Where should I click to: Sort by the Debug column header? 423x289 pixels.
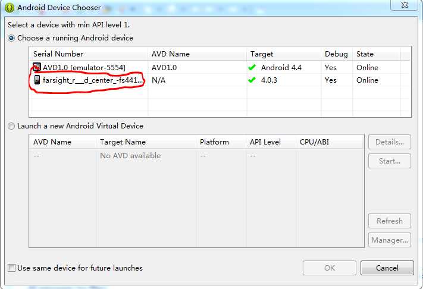[x=337, y=54]
